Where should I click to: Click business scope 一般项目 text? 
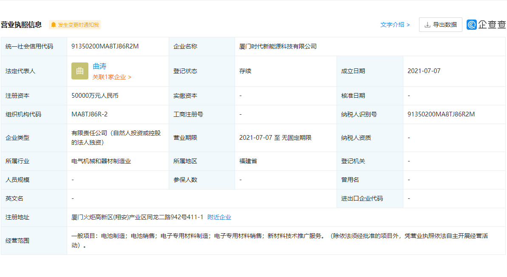tap(280, 240)
